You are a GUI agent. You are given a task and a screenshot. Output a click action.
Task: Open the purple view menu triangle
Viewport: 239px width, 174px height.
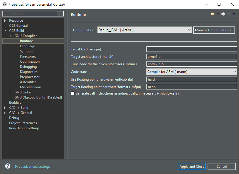coord(234,14)
